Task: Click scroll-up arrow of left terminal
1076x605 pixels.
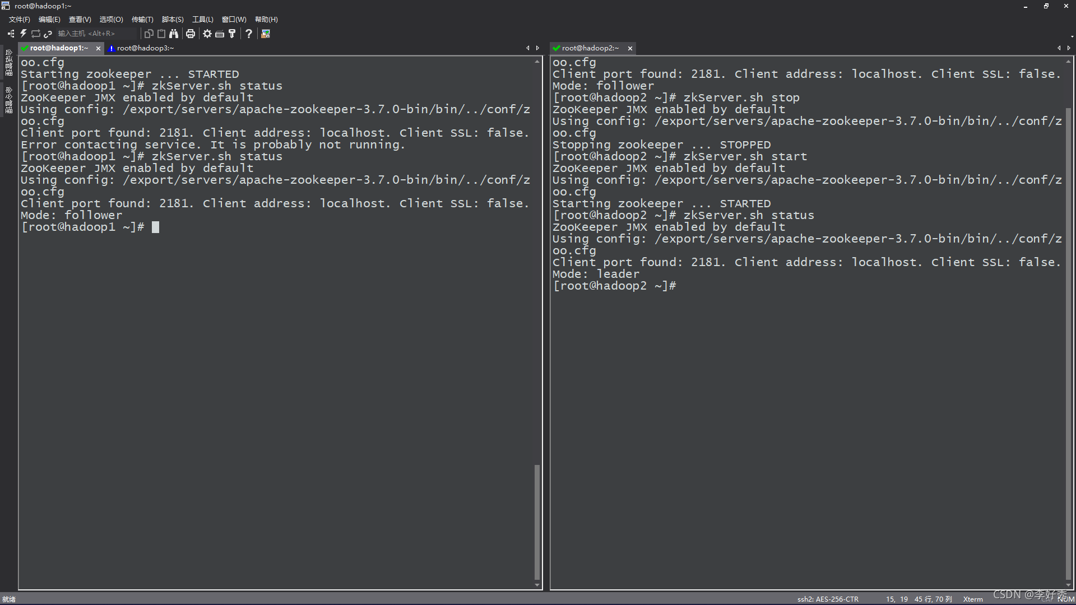Action: (x=537, y=61)
